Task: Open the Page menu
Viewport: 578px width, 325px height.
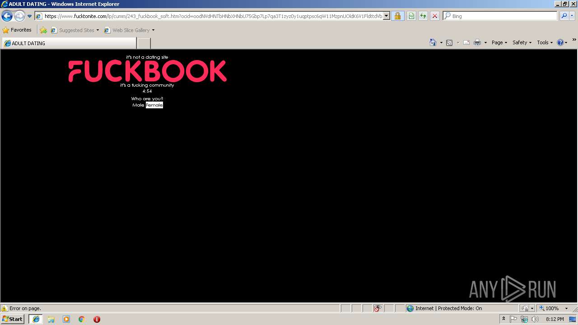Action: 499,42
